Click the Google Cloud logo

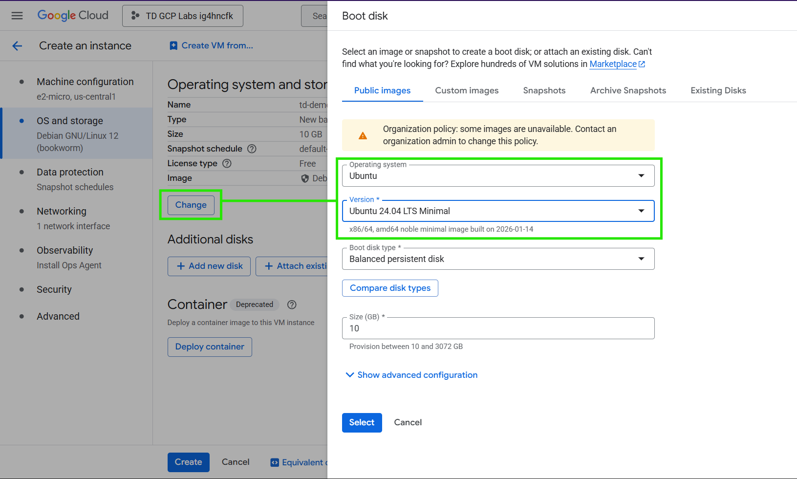click(72, 15)
